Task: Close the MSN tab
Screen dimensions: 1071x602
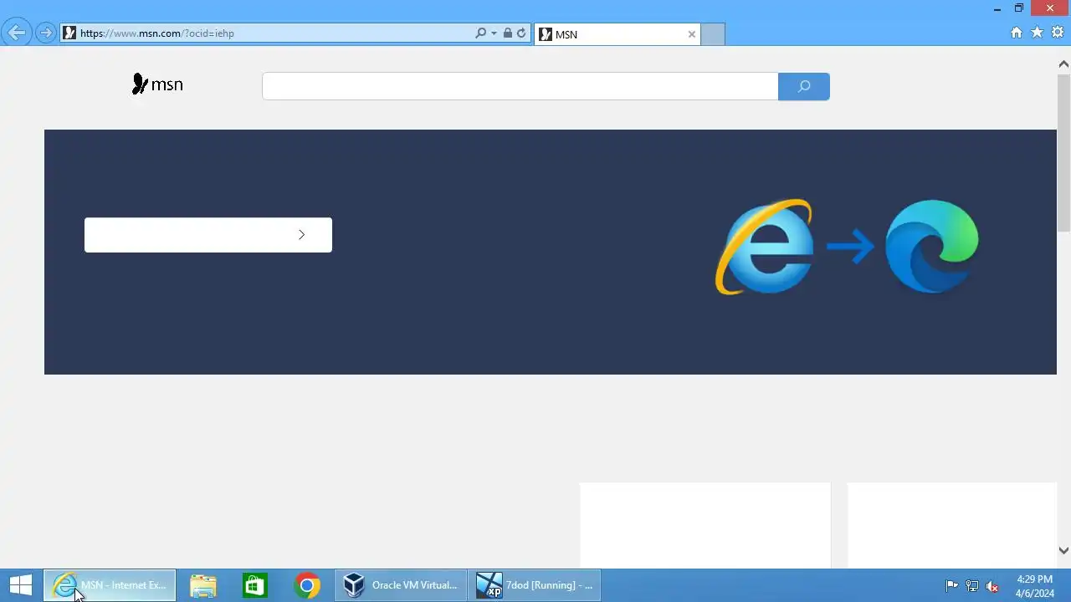Action: point(691,34)
